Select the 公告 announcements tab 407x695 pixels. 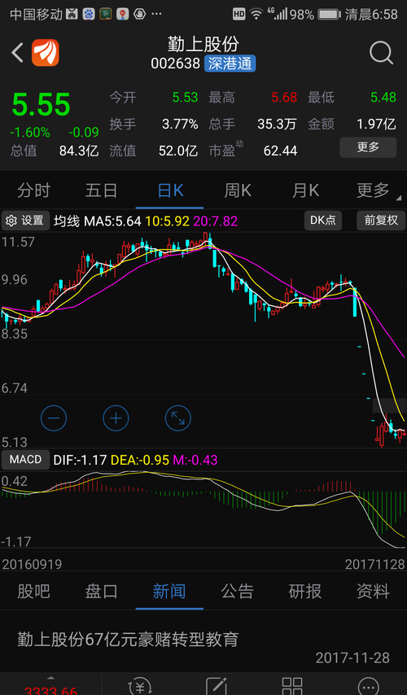(x=237, y=592)
